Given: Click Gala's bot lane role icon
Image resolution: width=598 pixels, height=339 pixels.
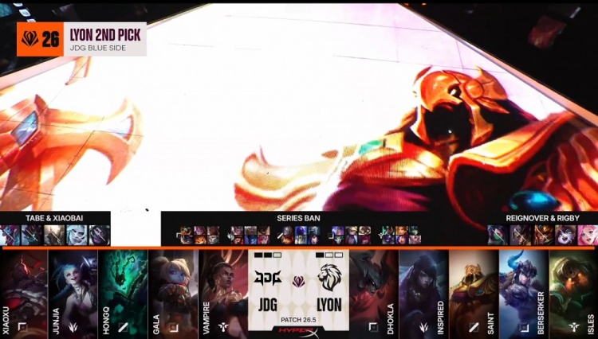Looking at the screenshot, I should 172,327.
